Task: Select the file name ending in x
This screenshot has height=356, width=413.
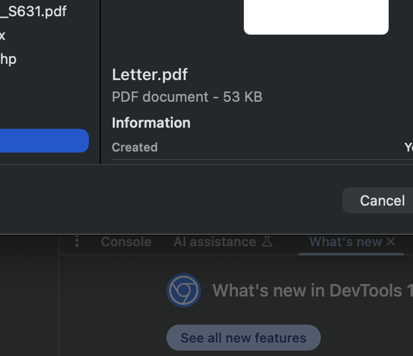Action: point(3,36)
